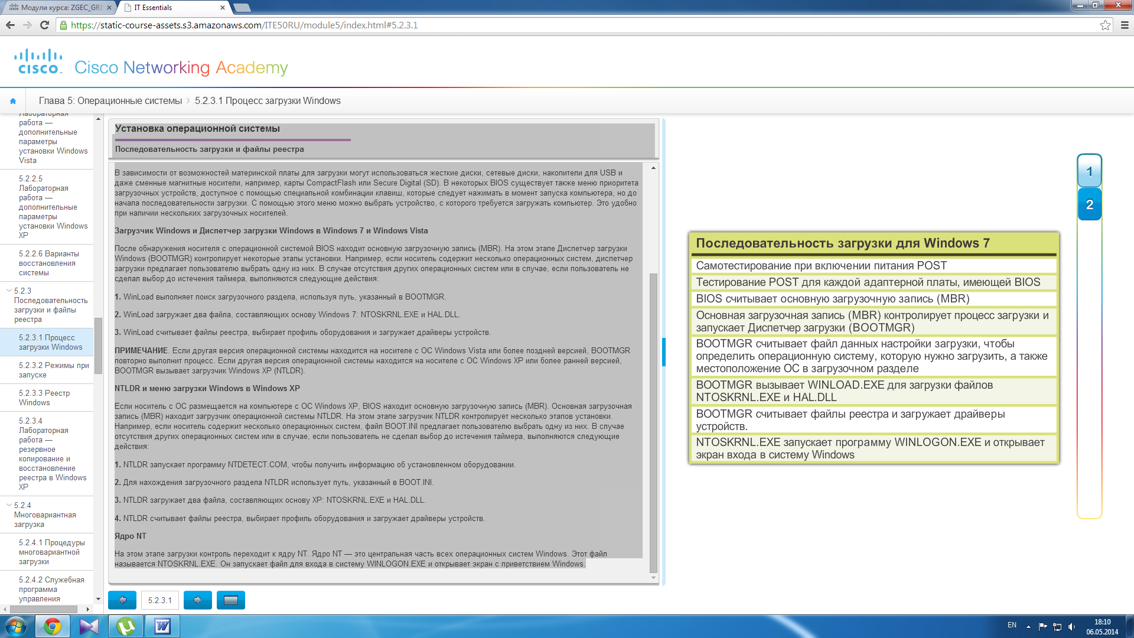Viewport: 1134px width, 638px height.
Task: Go back using browser back arrow
Action: point(10,25)
